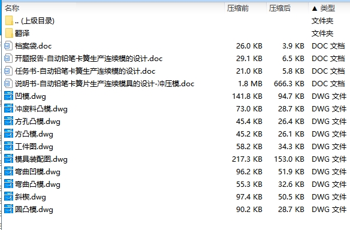
Task: Select the .. (上级目录) entry
Action: click(x=35, y=21)
